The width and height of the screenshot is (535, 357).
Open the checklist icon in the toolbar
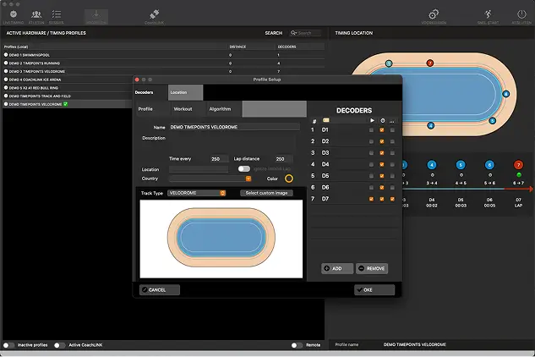click(x=57, y=16)
